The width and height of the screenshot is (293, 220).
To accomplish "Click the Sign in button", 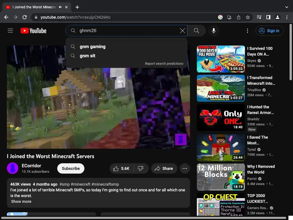I will pos(270,31).
